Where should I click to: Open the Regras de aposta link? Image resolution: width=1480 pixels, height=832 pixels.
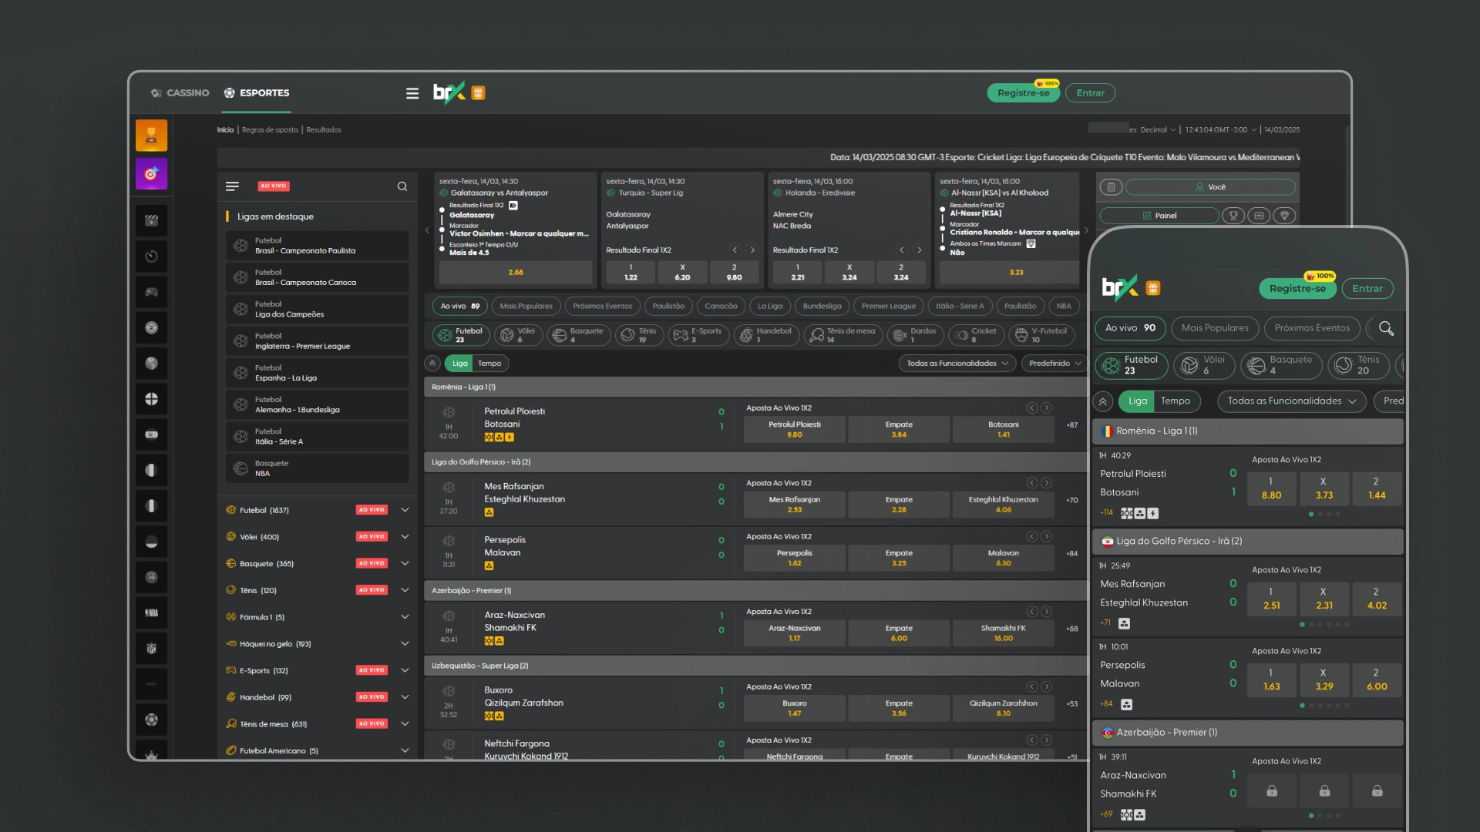pyautogui.click(x=270, y=130)
